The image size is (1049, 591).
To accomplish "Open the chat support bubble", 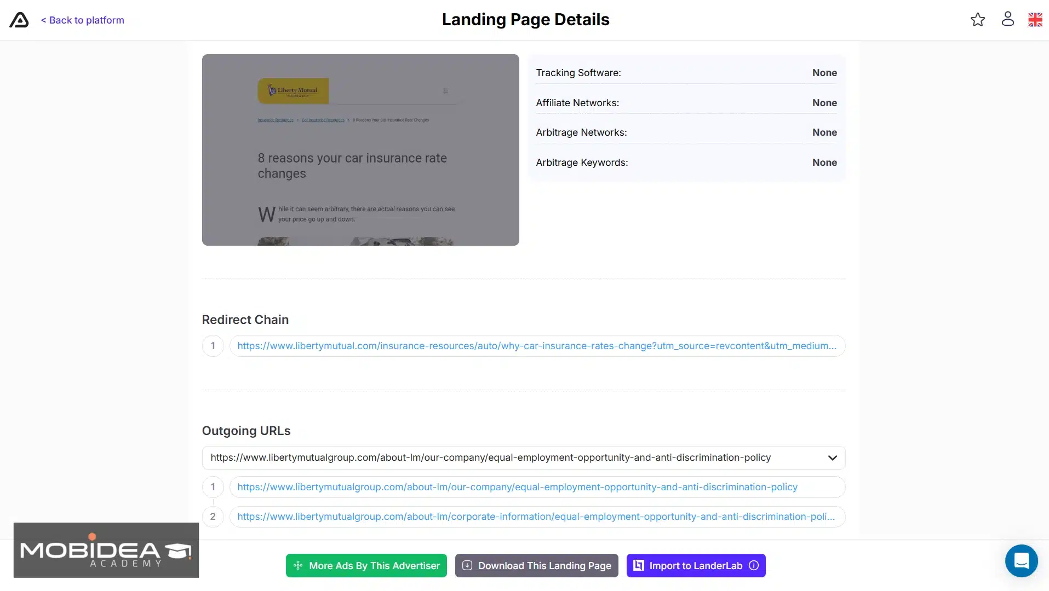I will 1022,561.
